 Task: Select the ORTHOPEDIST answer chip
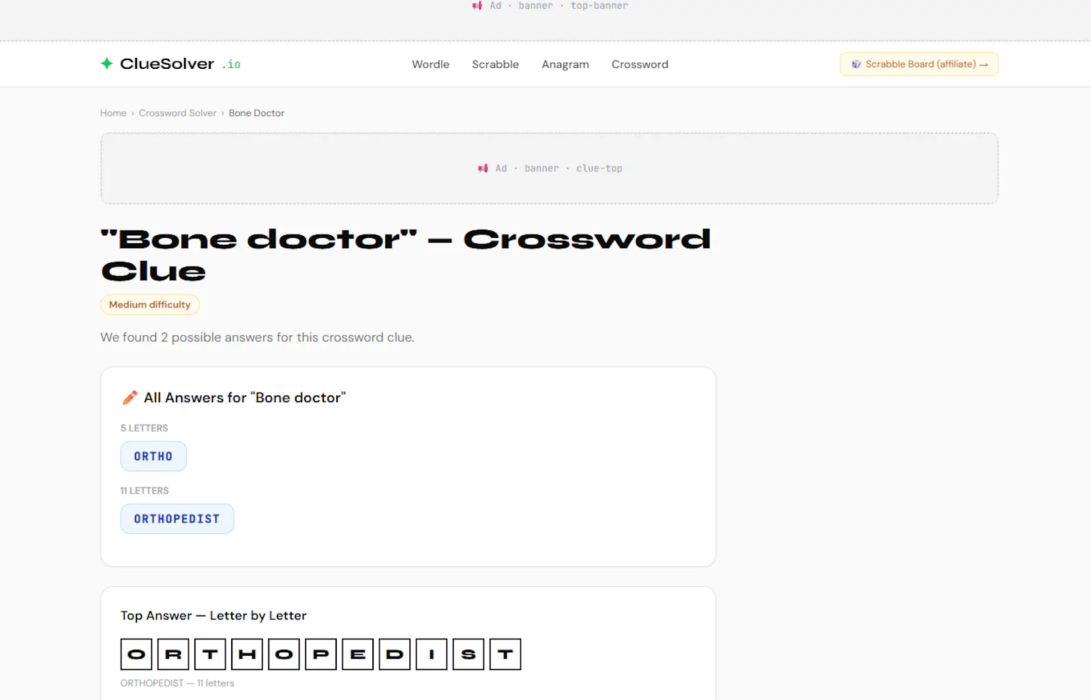coord(177,519)
